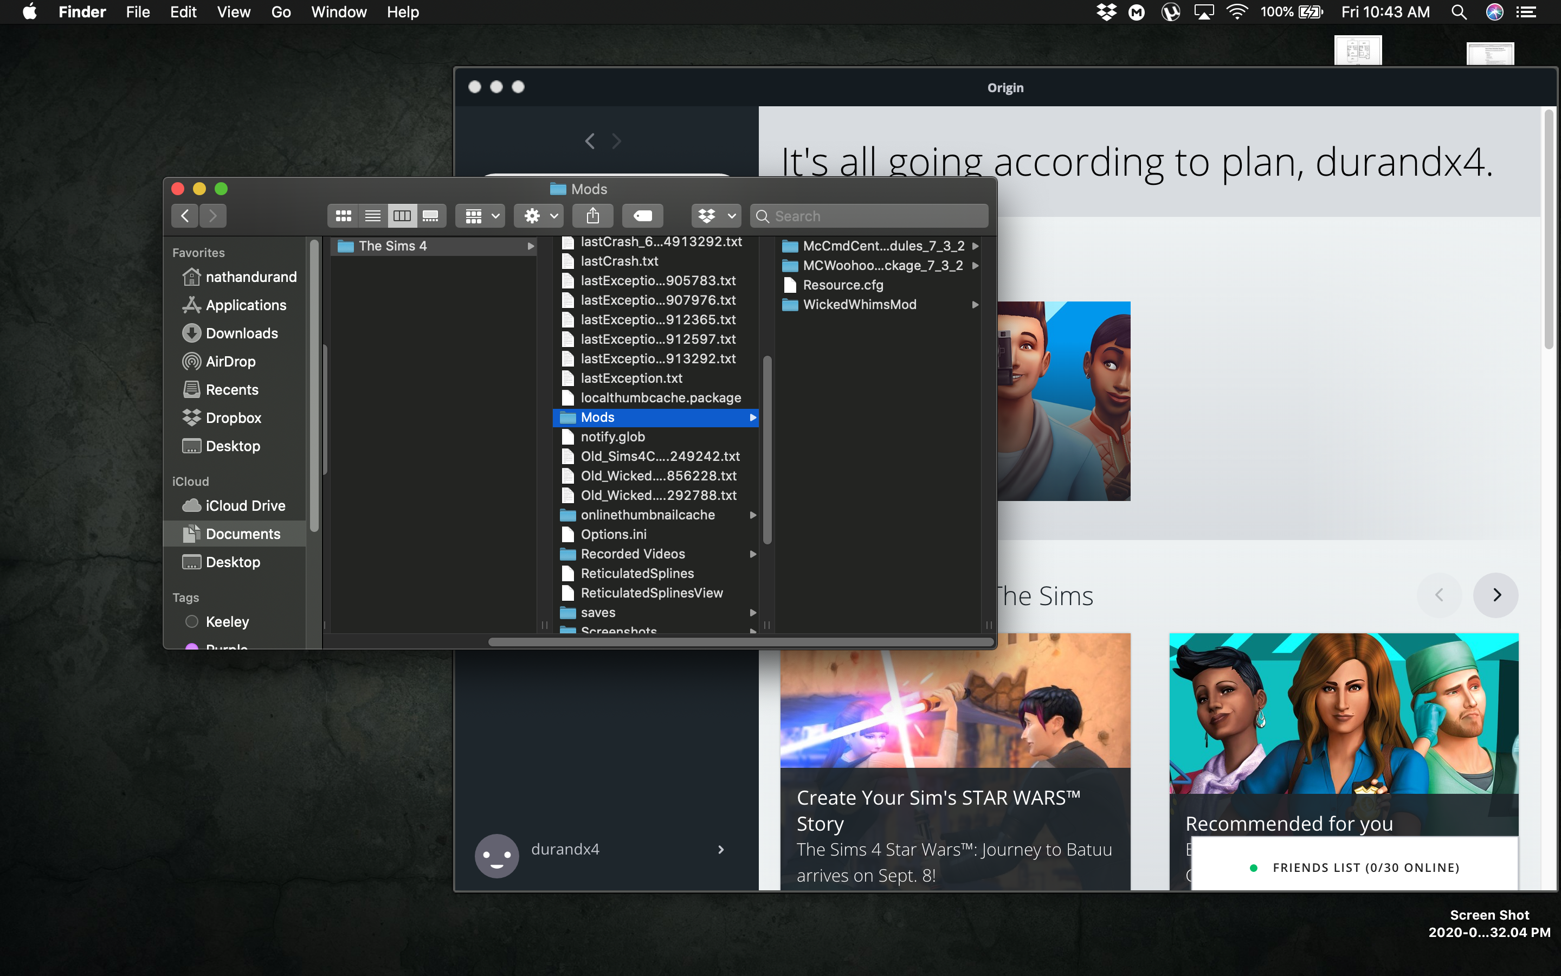Click the Dropbox icon in menu bar
This screenshot has height=976, width=1561.
coord(1106,12)
